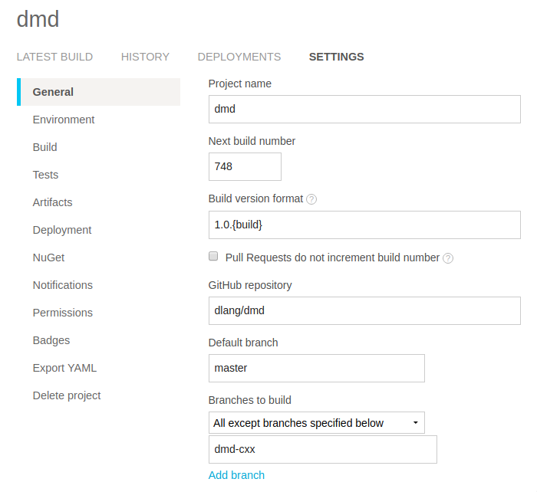The width and height of the screenshot is (537, 492).
Task: Switch to the Latest Build tab
Action: 54,57
